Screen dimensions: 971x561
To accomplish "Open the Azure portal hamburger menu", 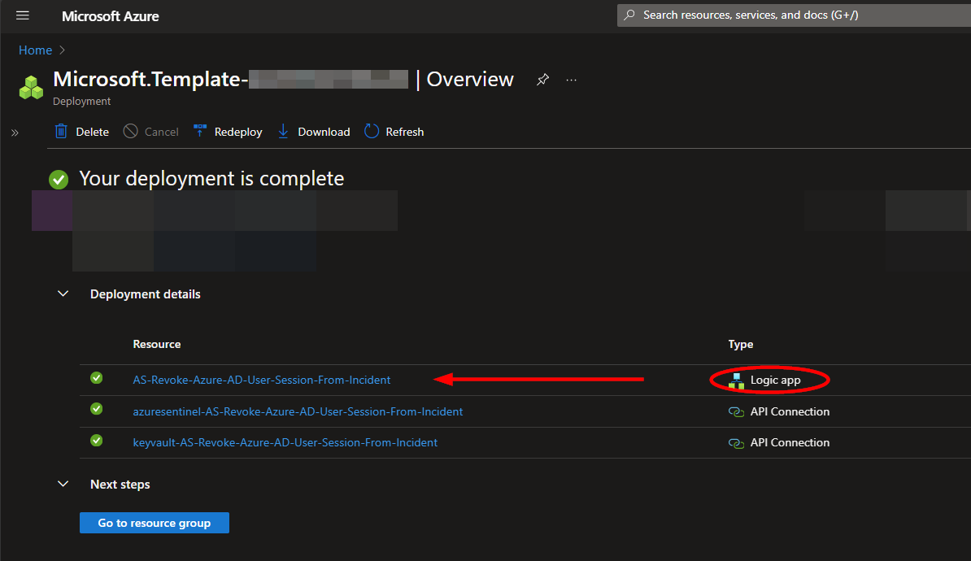I will tap(22, 15).
